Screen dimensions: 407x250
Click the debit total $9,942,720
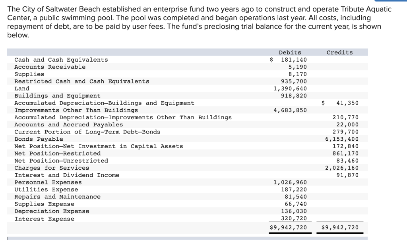click(x=289, y=228)
